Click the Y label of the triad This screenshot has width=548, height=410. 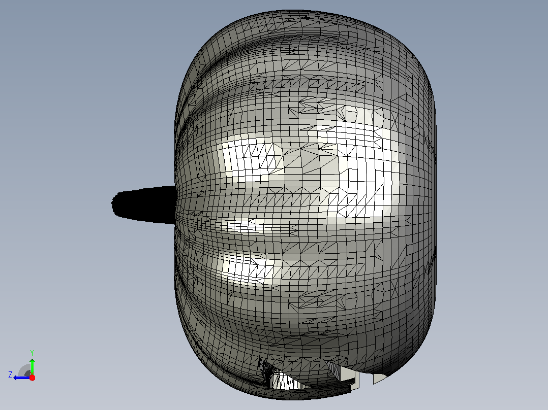[x=32, y=353]
